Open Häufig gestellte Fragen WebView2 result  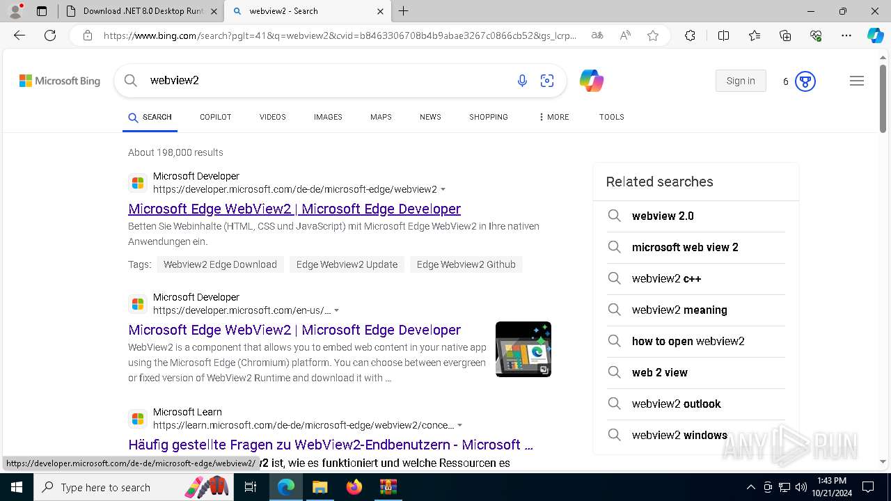click(x=331, y=445)
